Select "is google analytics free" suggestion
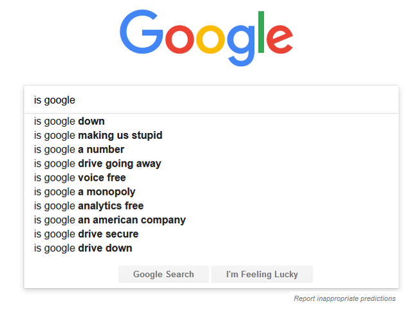This screenshot has width=412, height=317. [x=89, y=206]
